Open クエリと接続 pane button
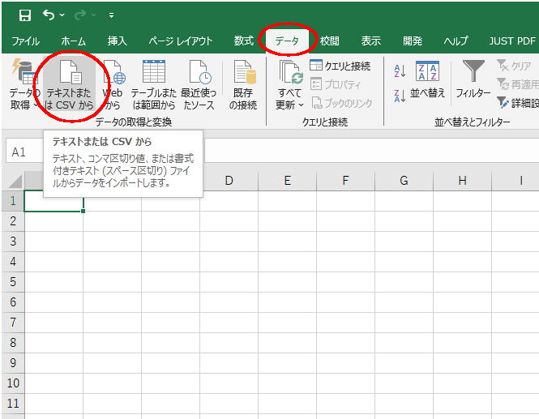Image resolution: width=539 pixels, height=419 pixels. [340, 66]
